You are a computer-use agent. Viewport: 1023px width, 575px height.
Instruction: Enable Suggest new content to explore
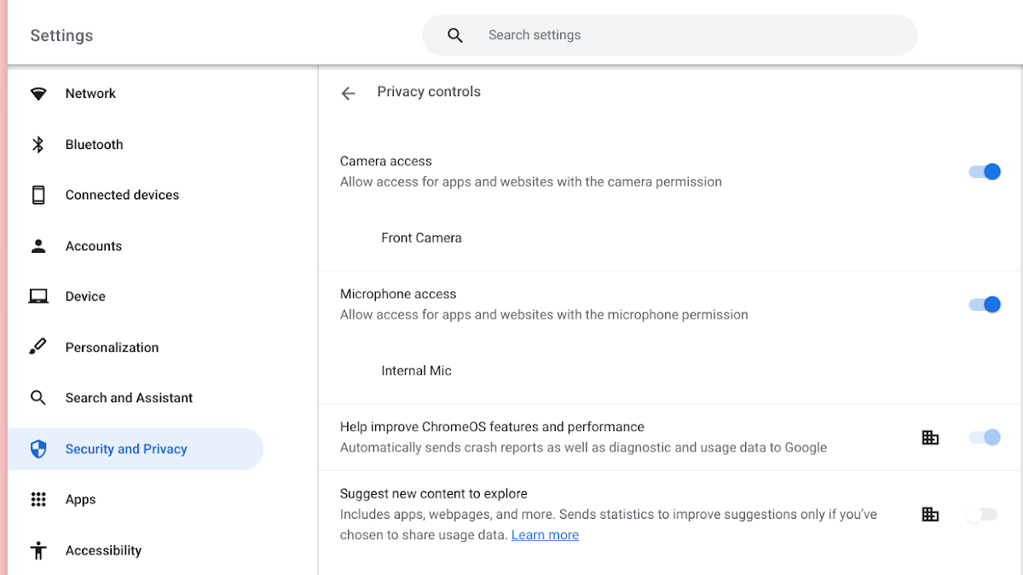point(981,515)
